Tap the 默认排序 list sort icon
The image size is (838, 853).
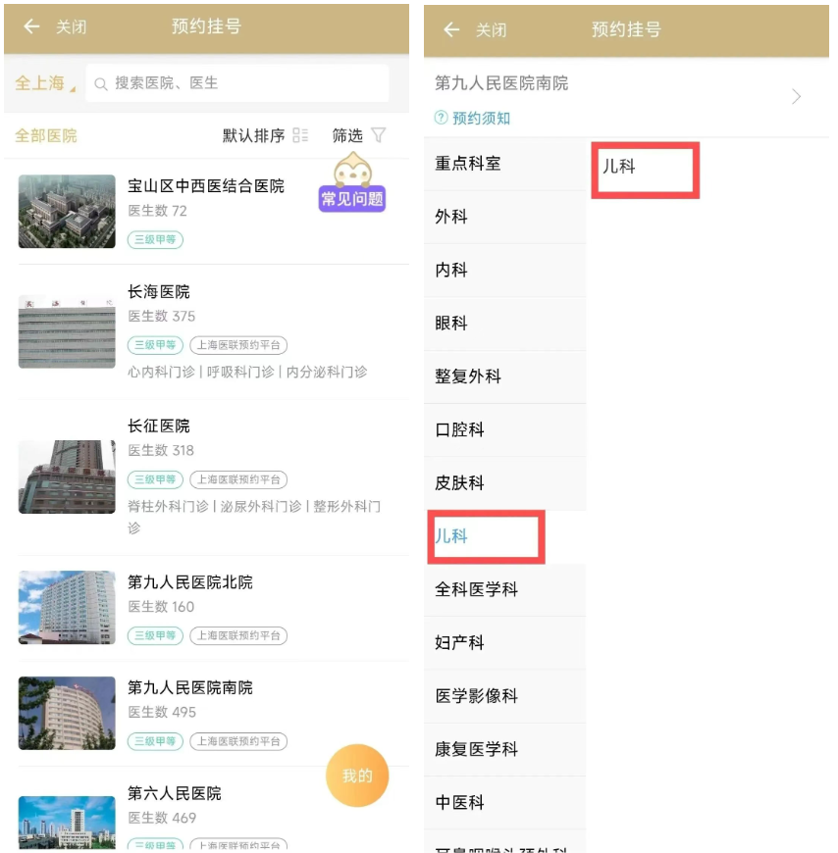click(300, 135)
